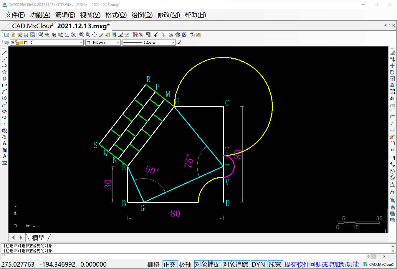The image size is (397, 269).
Task: Toggle 栅格 grid display mode
Action: (153, 264)
